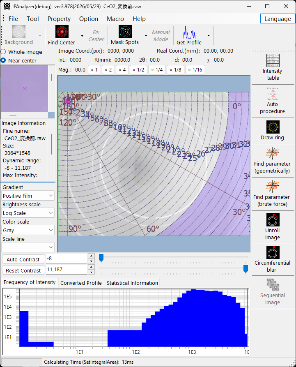Toggle Manual Mode option

pos(161,36)
